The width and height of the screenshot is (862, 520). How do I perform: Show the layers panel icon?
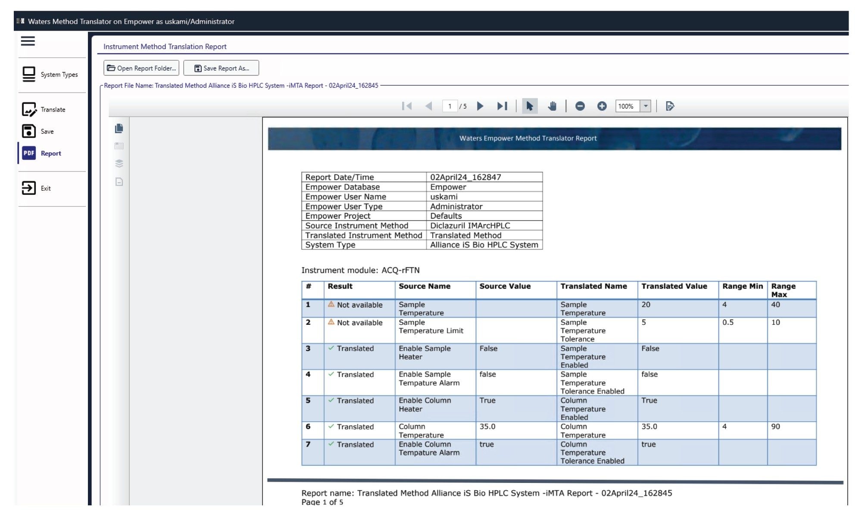coord(119,164)
